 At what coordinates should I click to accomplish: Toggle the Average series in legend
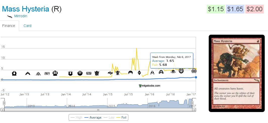pos(93,118)
